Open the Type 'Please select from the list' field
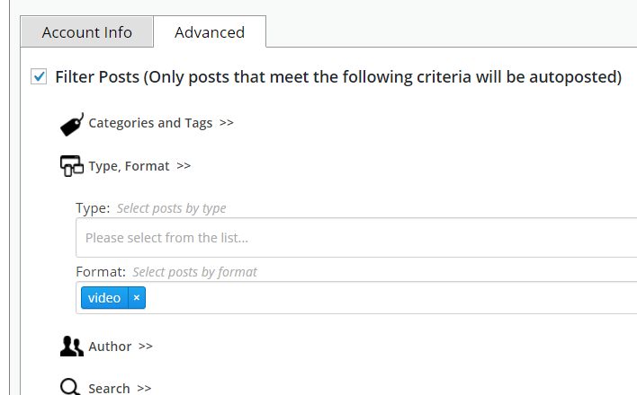 tap(356, 238)
